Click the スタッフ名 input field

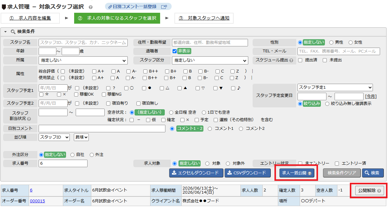coord(83,43)
